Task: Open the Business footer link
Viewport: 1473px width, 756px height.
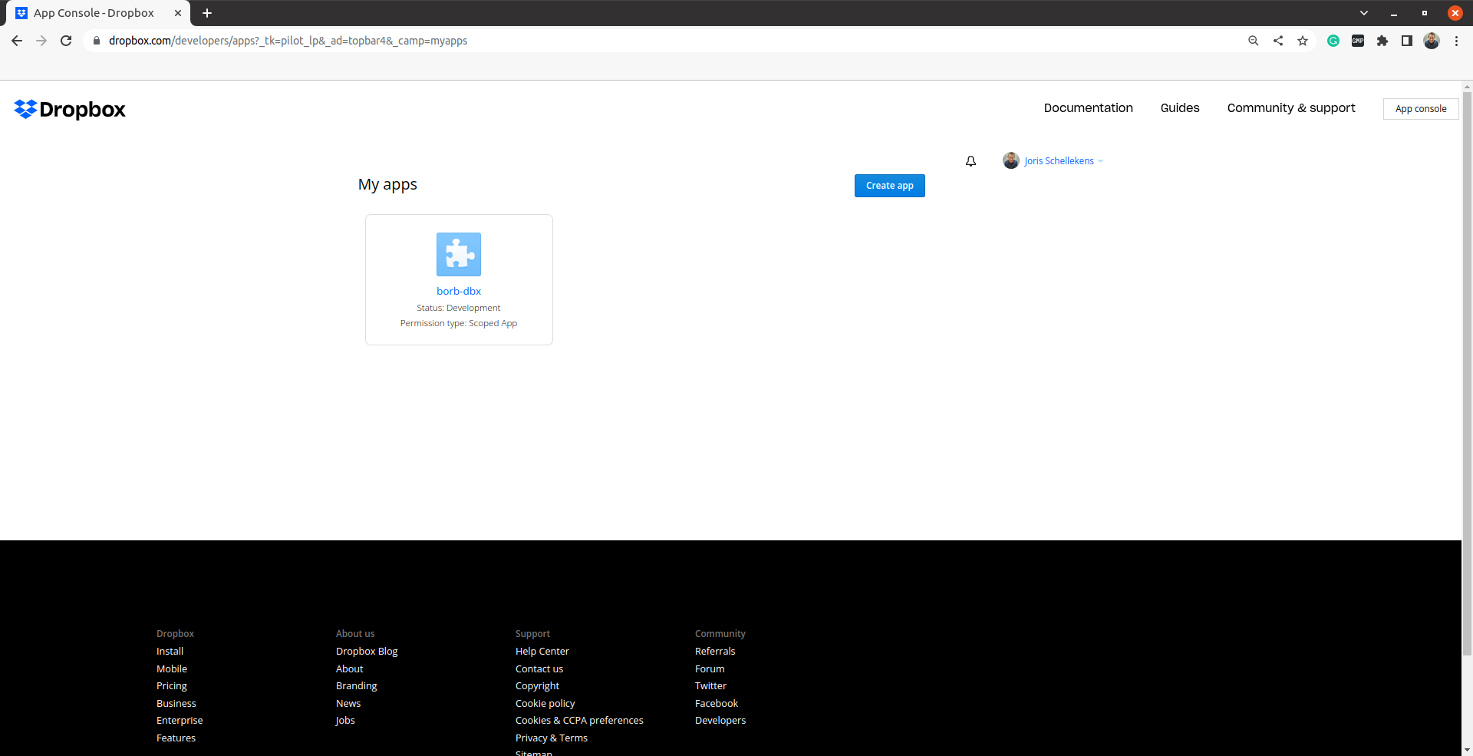Action: click(176, 704)
